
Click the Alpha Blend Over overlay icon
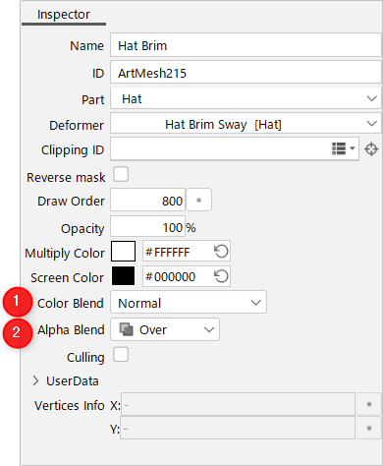tap(126, 329)
